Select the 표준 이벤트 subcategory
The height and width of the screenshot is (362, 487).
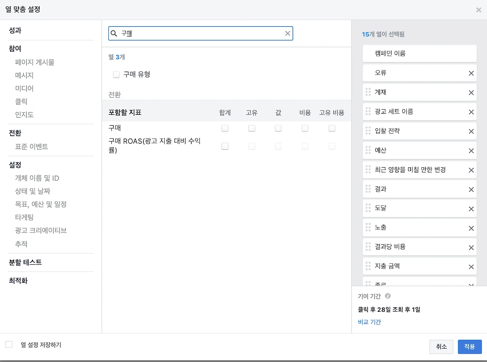[32, 147]
